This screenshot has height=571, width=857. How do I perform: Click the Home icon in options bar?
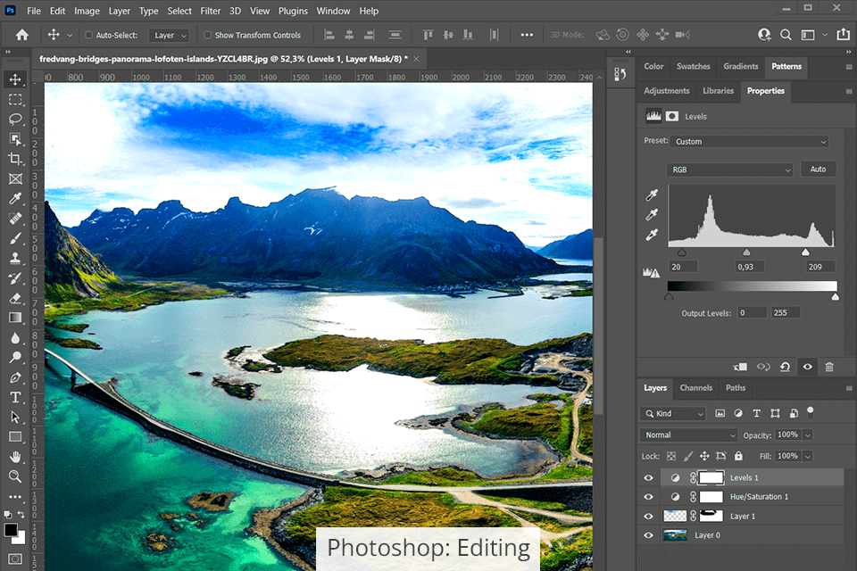pos(21,35)
